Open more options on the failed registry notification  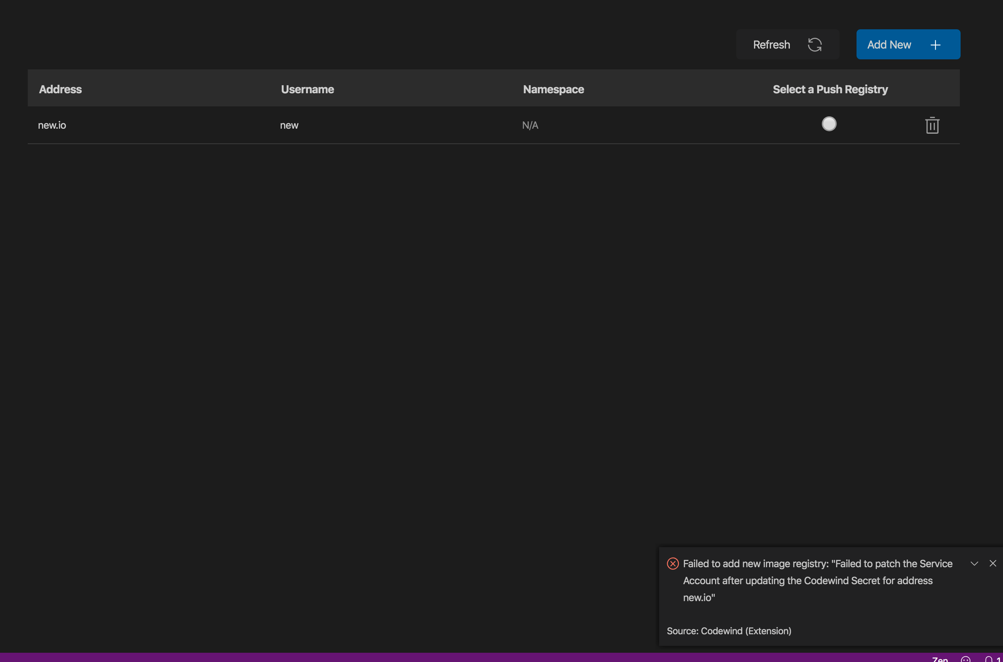click(974, 563)
